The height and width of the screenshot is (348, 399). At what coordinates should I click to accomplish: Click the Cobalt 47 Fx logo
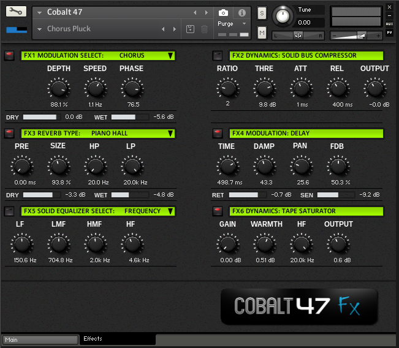(x=299, y=306)
